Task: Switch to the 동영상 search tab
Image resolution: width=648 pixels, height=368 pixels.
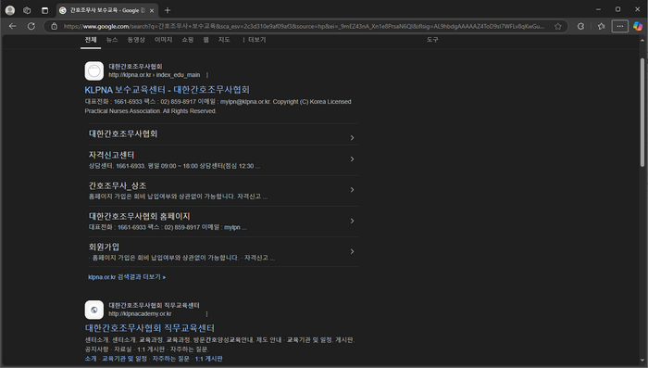Action: [136, 40]
